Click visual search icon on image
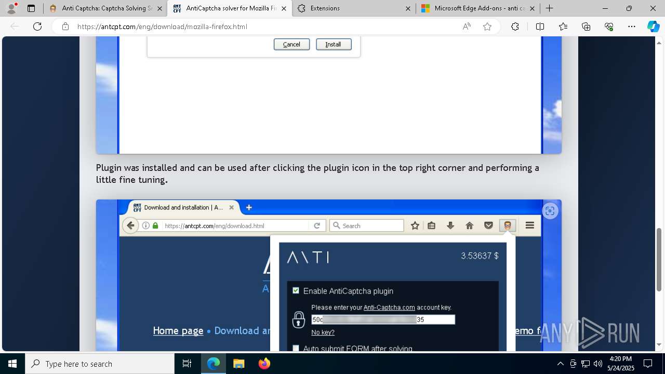Screen dimensions: 665x374 click(550, 211)
